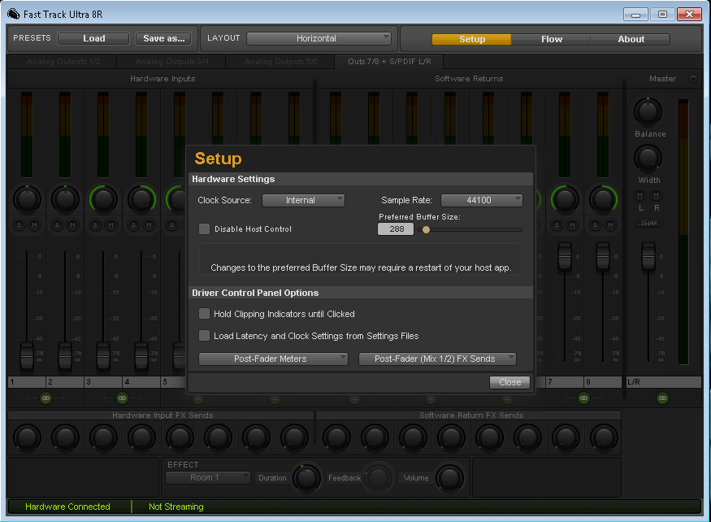The width and height of the screenshot is (711, 522).
Task: Solo hardware input channel 2
Action: click(x=57, y=224)
